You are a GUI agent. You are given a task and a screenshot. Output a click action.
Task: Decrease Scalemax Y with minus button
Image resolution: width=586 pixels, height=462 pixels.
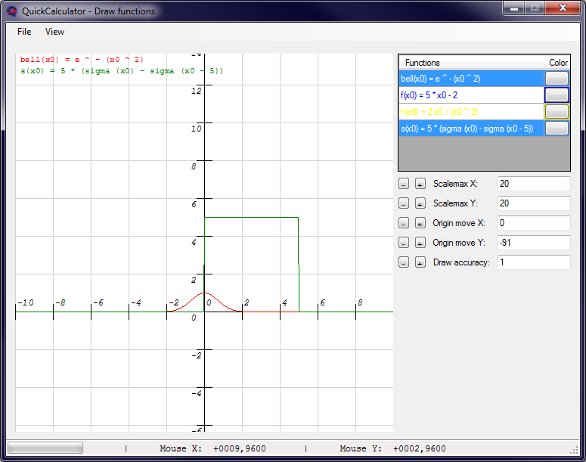click(404, 203)
